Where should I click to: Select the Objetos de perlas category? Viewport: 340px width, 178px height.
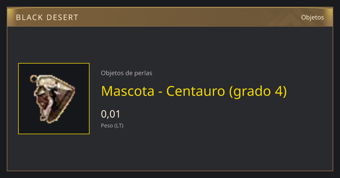[x=126, y=73]
